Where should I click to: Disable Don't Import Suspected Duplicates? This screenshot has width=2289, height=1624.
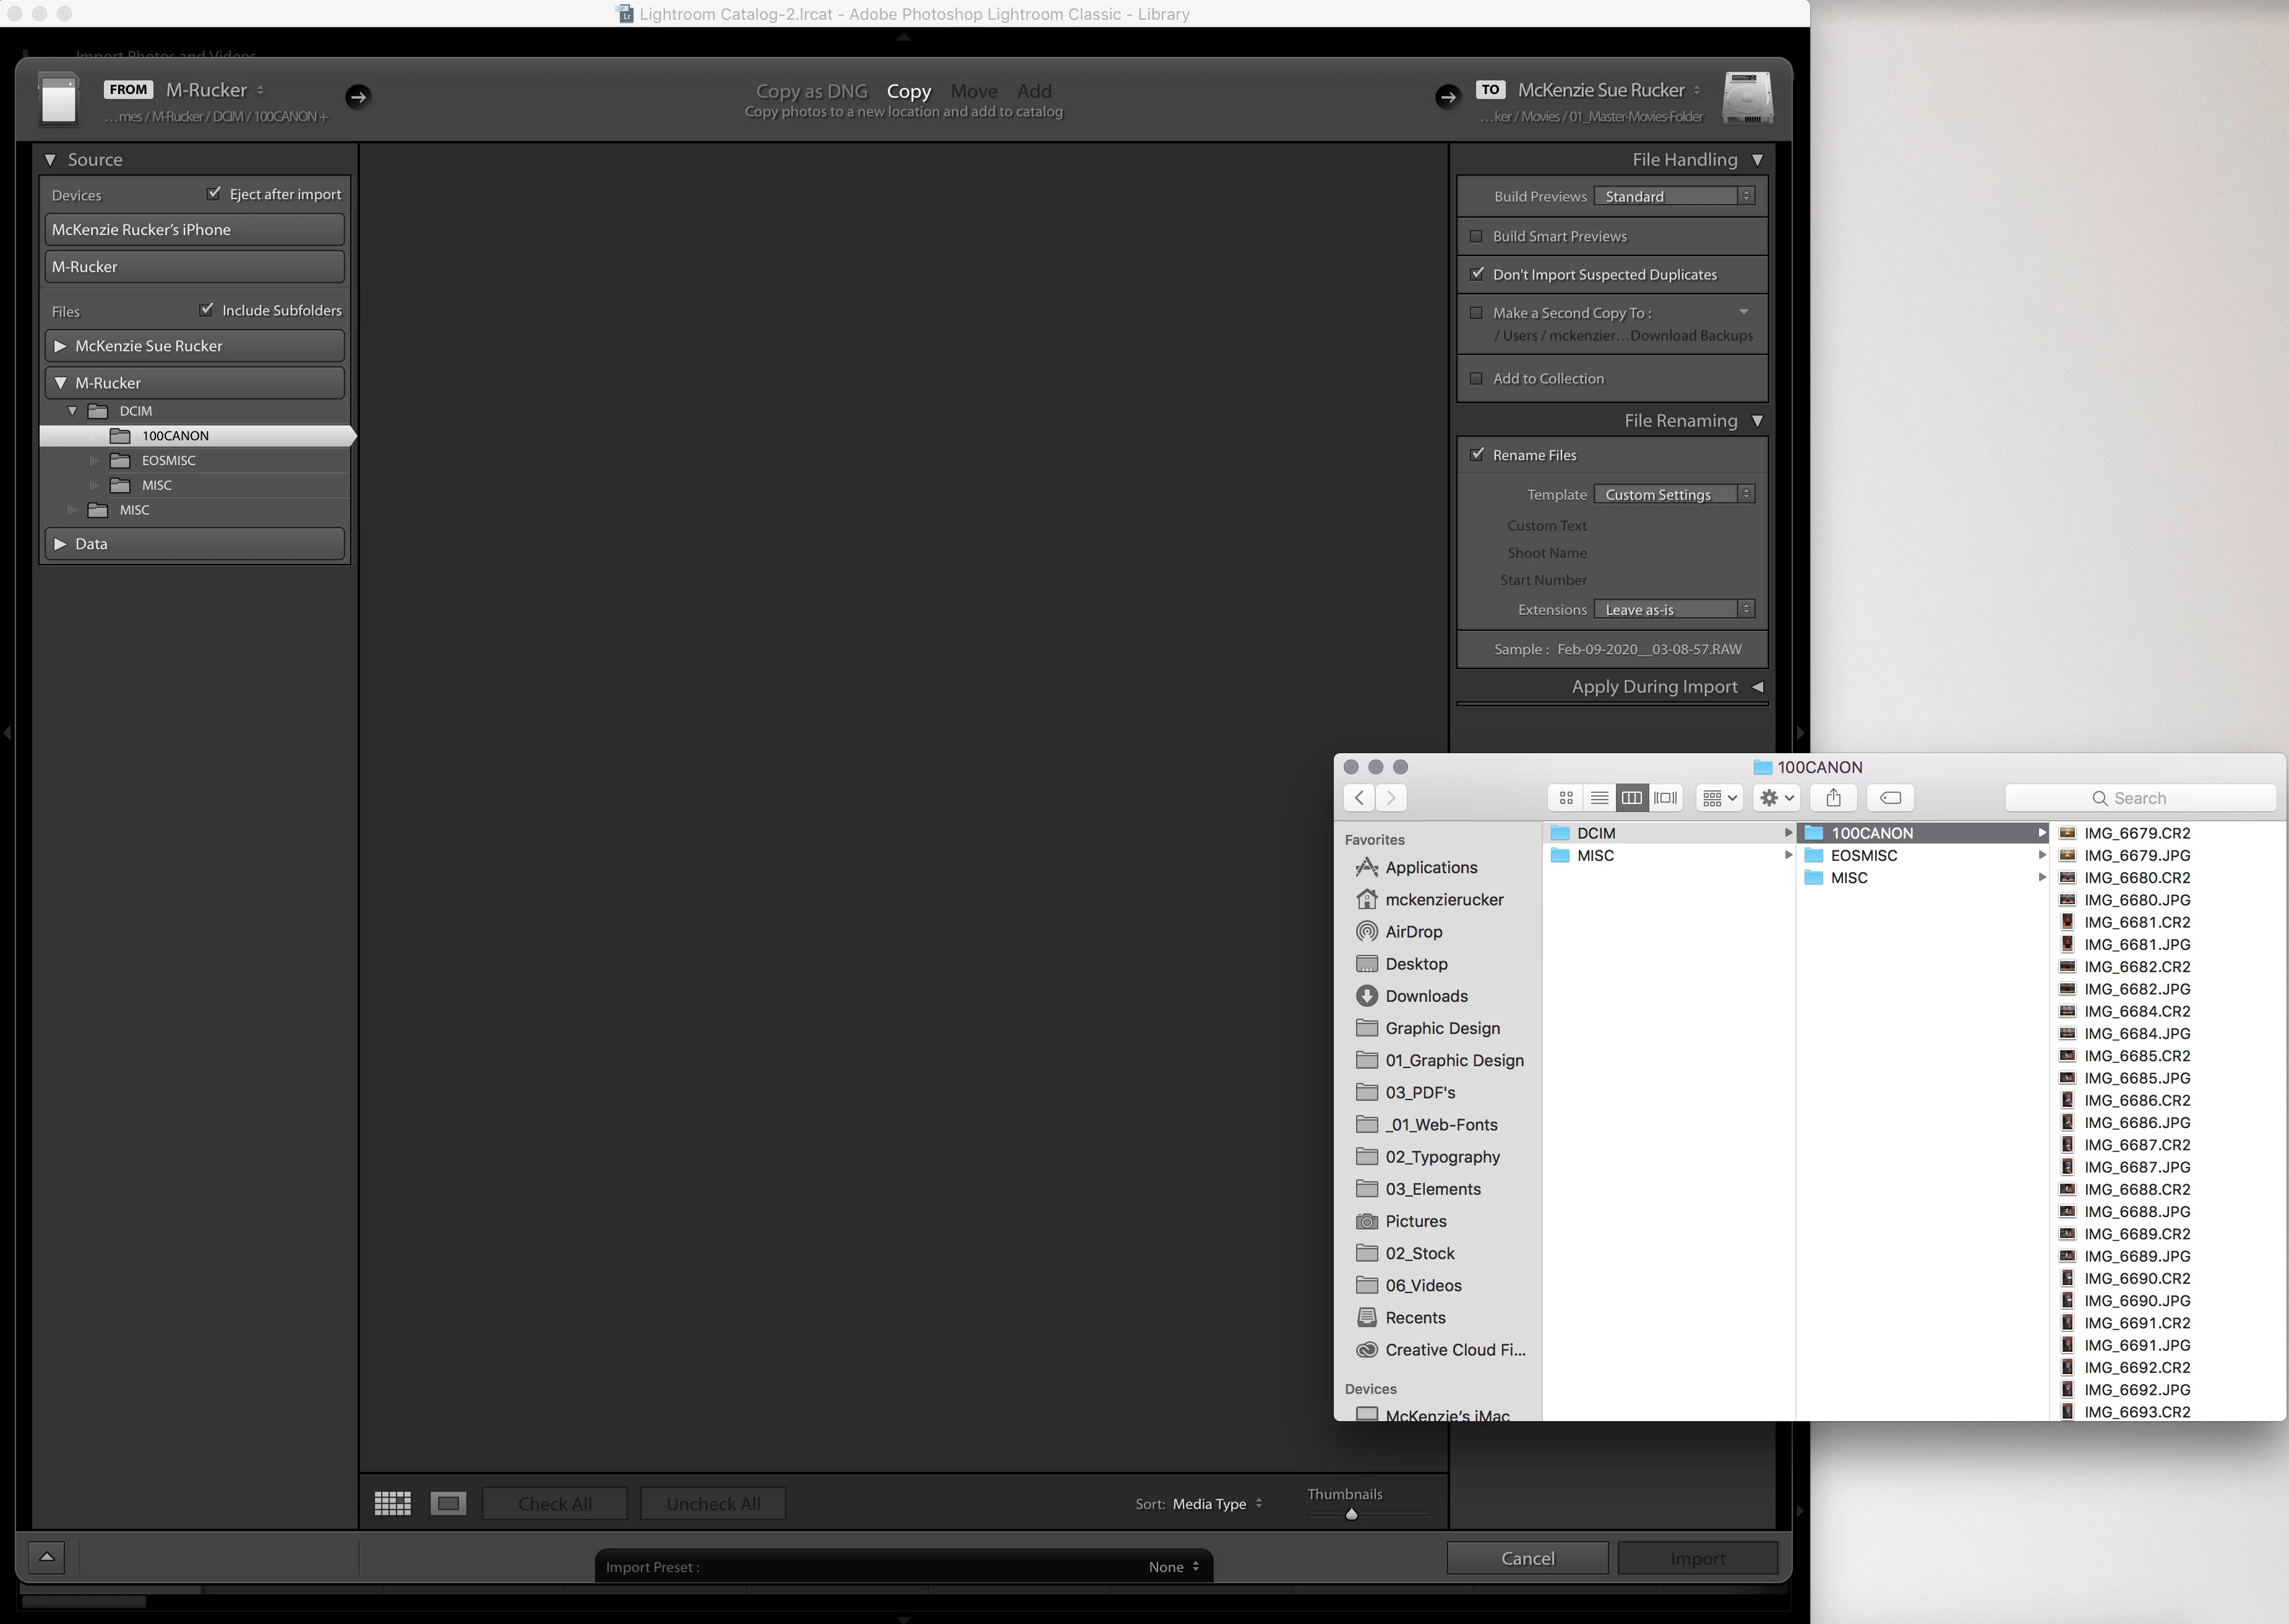pos(1477,274)
